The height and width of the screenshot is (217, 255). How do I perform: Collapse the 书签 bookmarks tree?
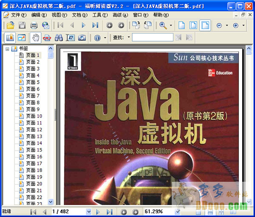tap(7, 49)
